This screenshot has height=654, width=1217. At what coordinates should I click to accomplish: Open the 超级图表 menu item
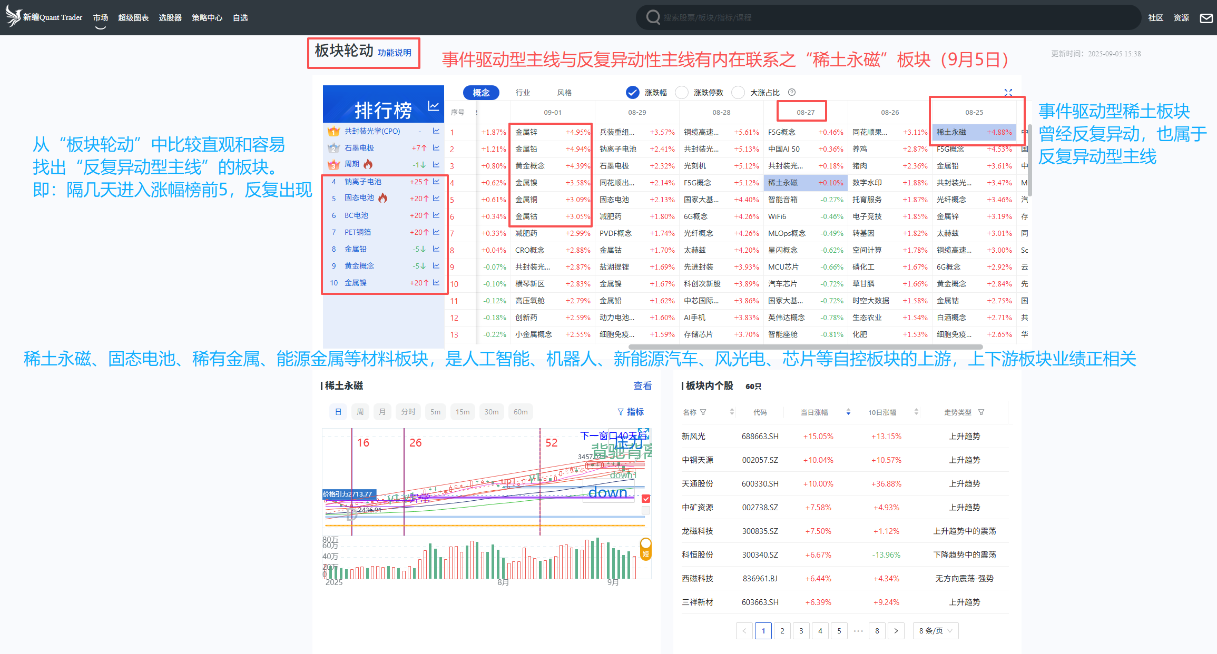133,18
